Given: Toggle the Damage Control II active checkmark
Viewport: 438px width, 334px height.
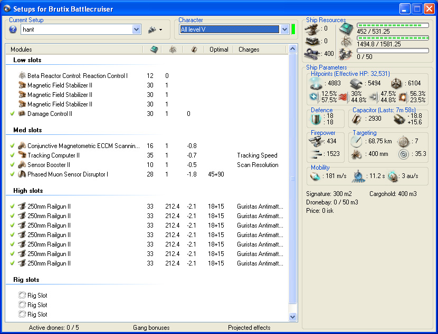Looking at the screenshot, I should tap(12, 114).
